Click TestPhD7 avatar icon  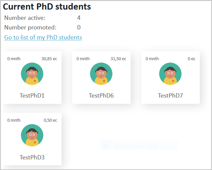[170, 74]
